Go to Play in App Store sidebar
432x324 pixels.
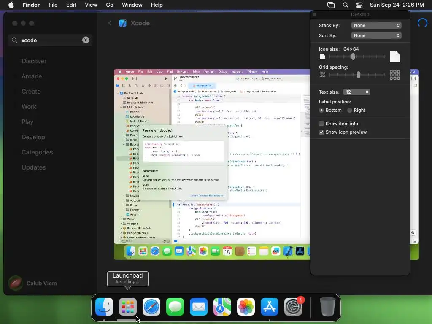pyautogui.click(x=27, y=122)
